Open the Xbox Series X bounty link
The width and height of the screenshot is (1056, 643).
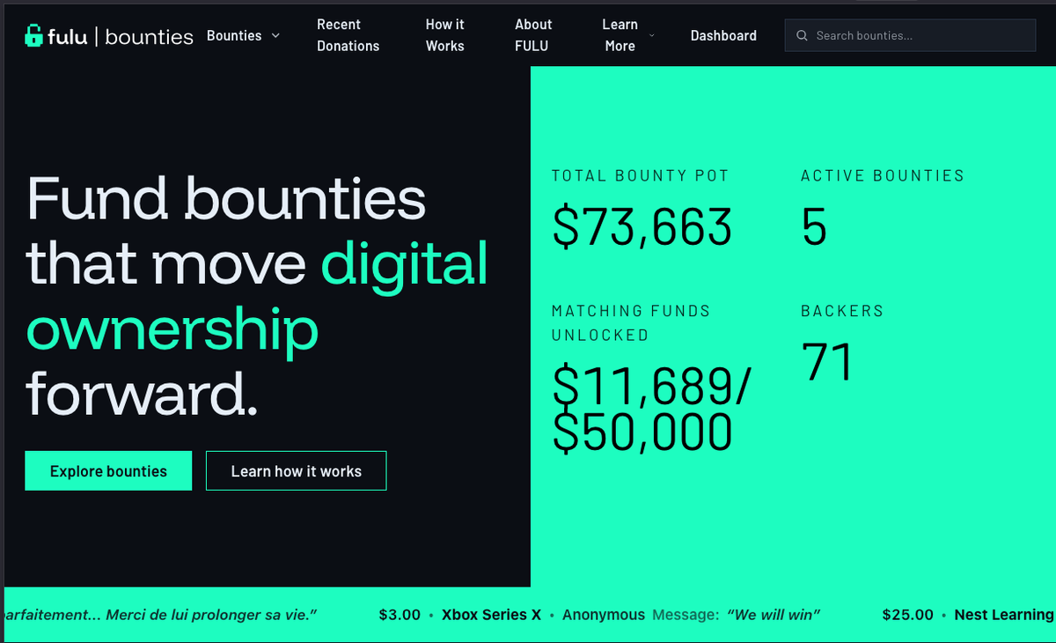(491, 615)
